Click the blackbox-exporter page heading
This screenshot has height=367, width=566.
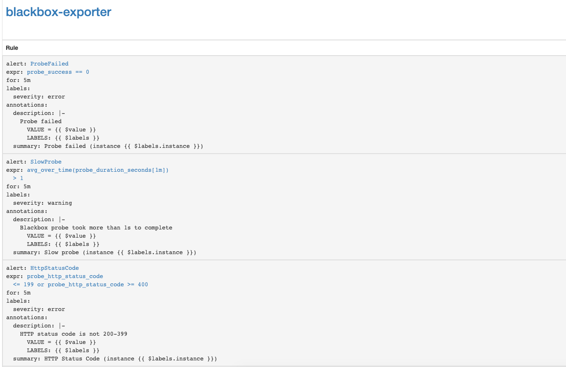pyautogui.click(x=58, y=12)
